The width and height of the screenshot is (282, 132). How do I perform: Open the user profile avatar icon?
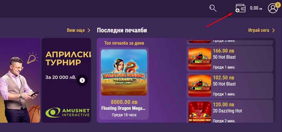coord(273,8)
